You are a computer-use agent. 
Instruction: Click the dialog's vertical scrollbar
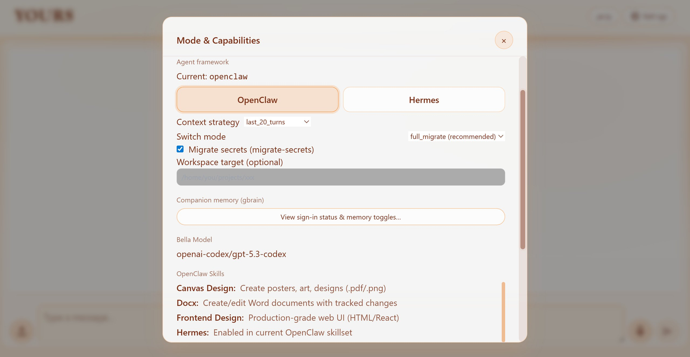(x=523, y=169)
